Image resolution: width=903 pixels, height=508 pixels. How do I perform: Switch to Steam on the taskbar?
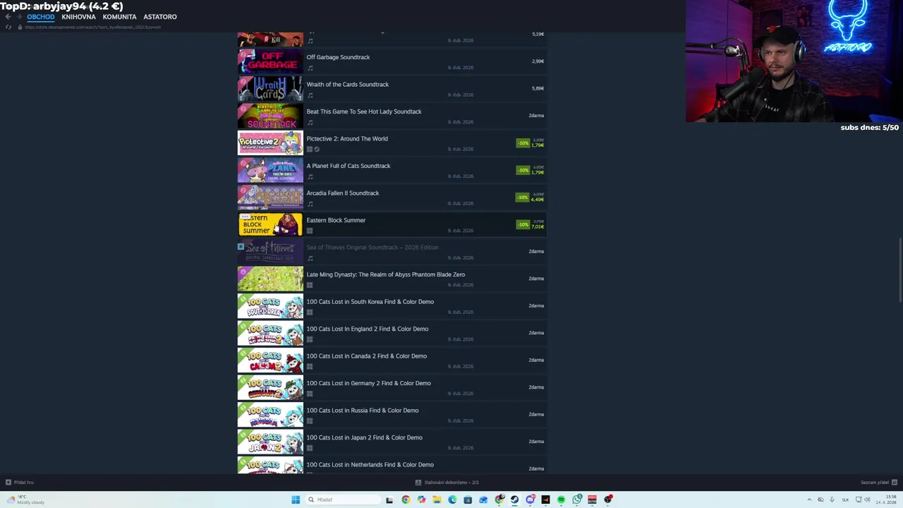514,500
